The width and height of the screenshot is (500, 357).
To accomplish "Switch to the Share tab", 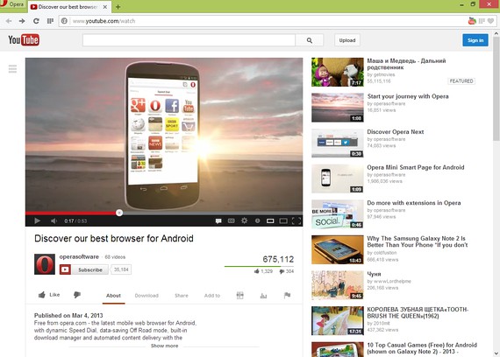I will [x=182, y=296].
